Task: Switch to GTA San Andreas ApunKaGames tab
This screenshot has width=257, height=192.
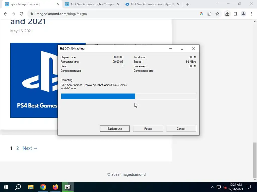Action: coord(152,4)
